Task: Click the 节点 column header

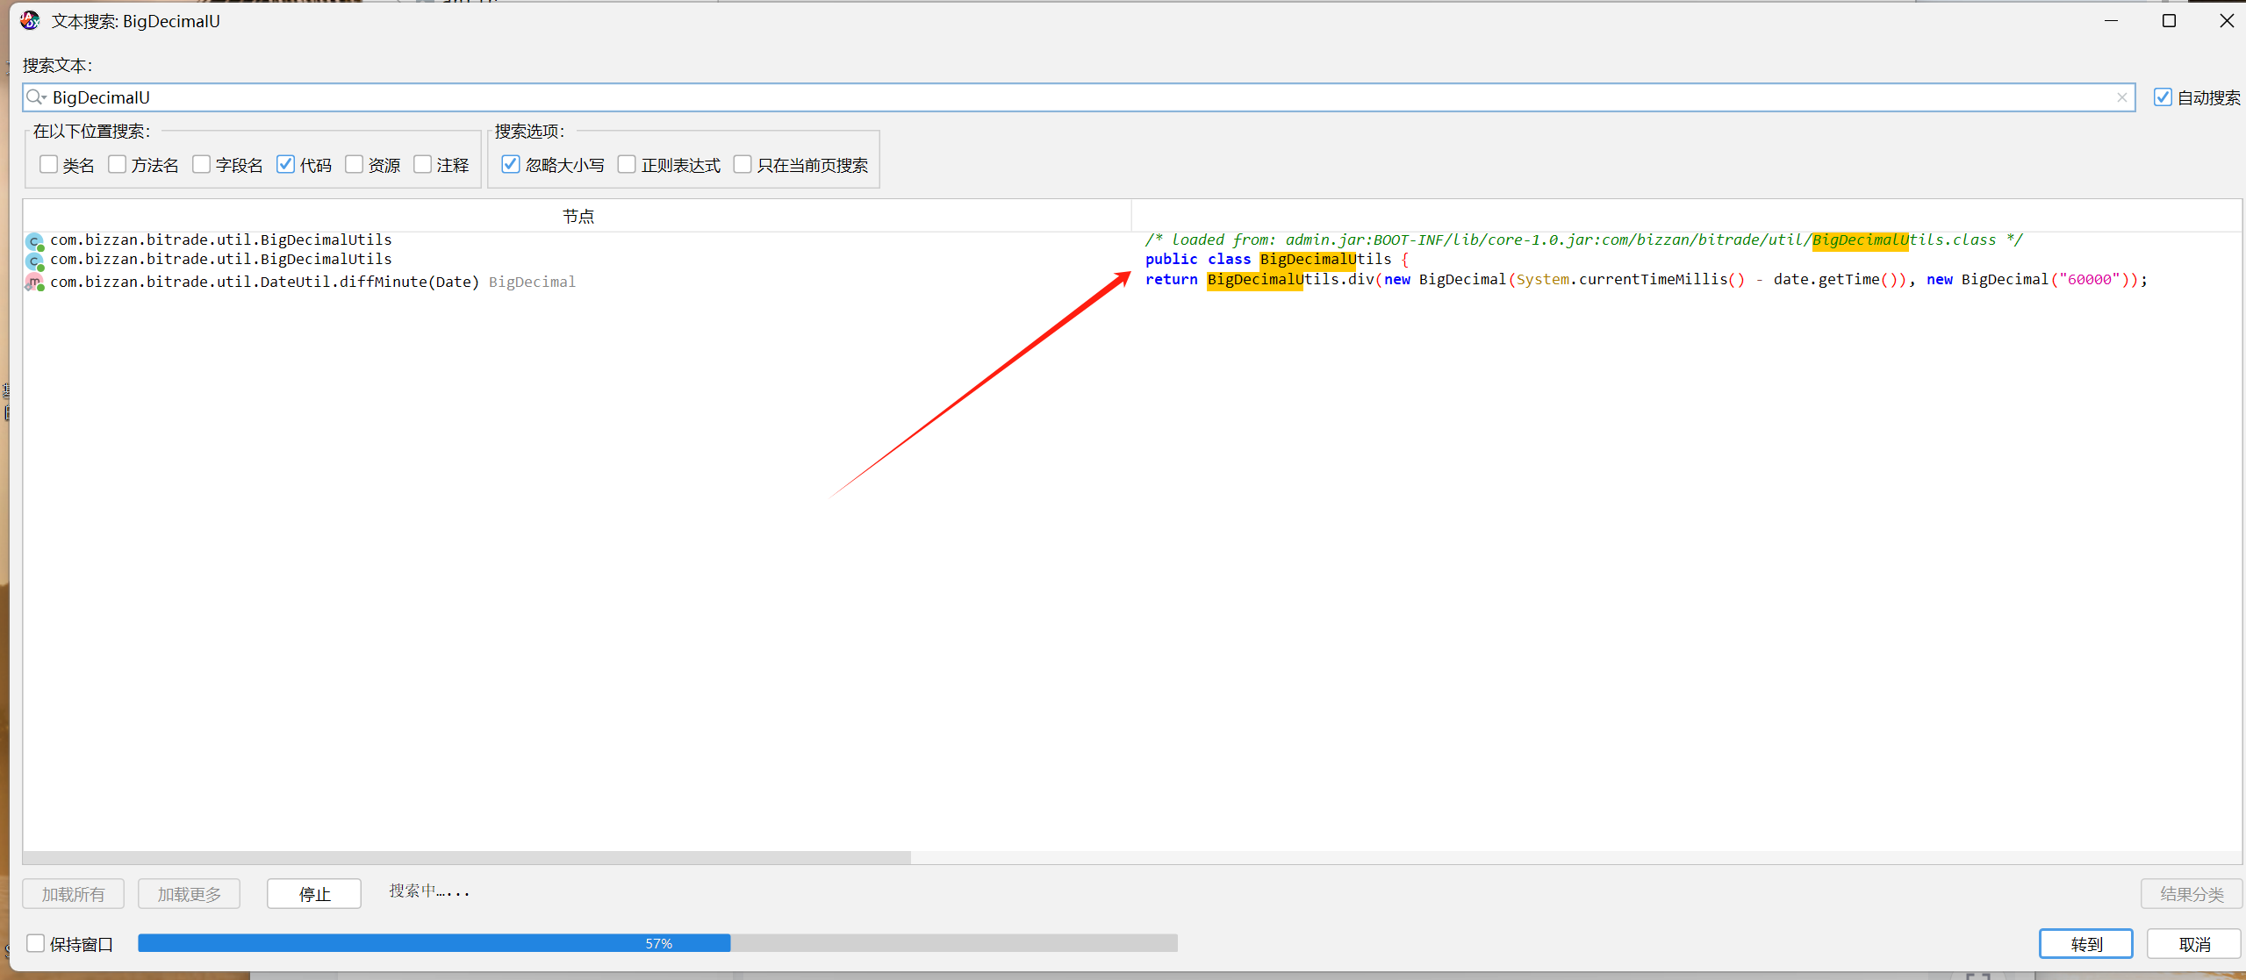Action: 578,216
